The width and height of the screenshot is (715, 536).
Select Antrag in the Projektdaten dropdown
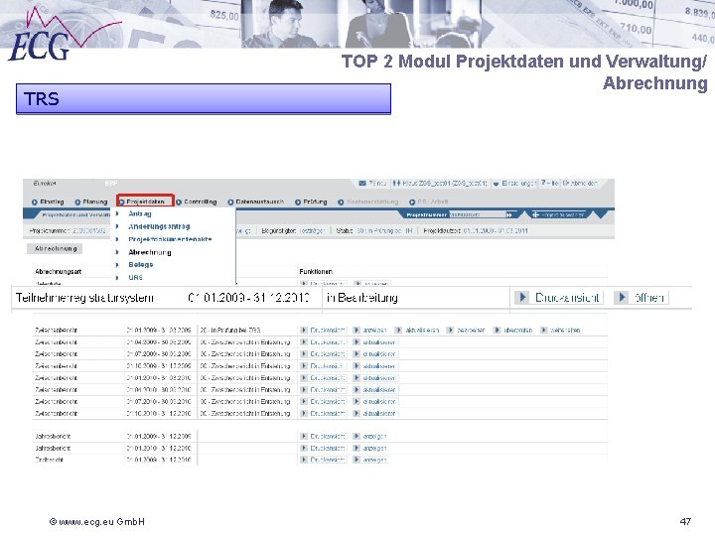point(140,213)
